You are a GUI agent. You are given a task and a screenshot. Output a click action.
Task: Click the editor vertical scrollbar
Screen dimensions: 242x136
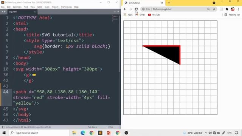pos(119,43)
